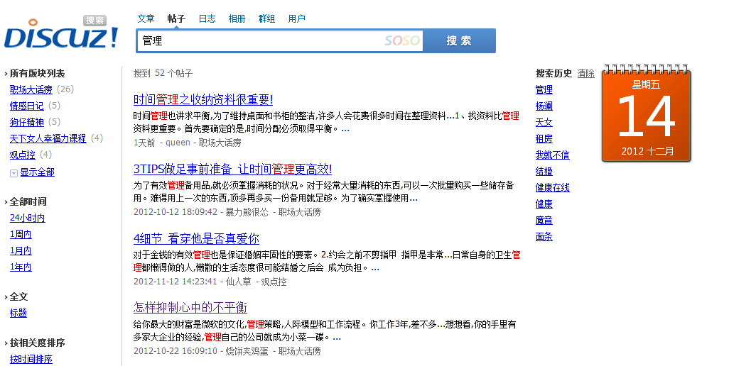Filter by forum 观点控

click(x=23, y=155)
